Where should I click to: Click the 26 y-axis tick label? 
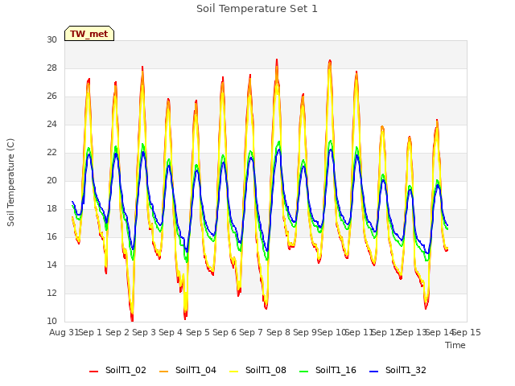51,96
